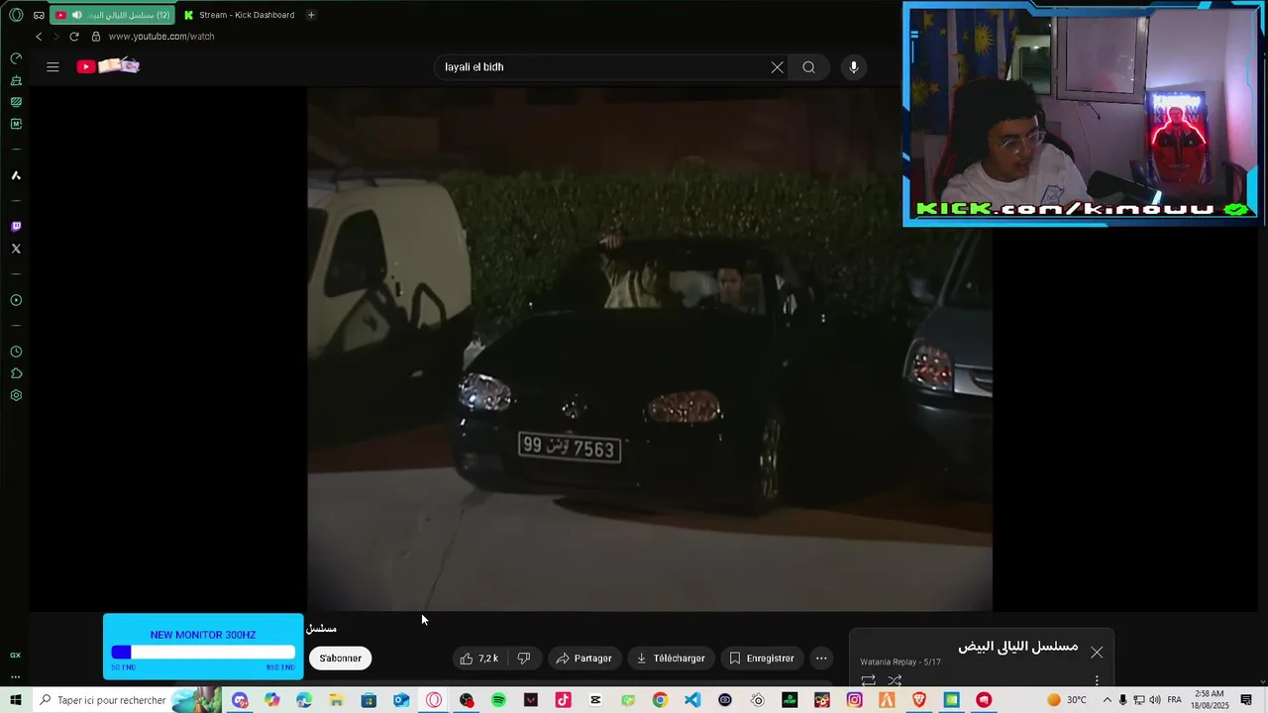Open Instagram from the taskbar
Viewport: 1268px width, 713px height.
pyautogui.click(x=854, y=700)
